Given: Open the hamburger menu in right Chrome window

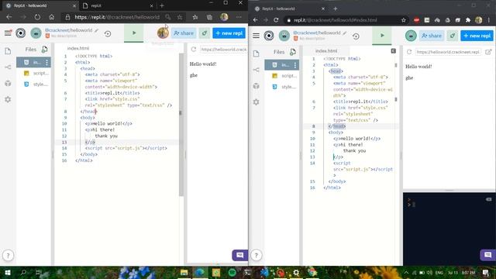Looking at the screenshot, I should click(x=256, y=36).
